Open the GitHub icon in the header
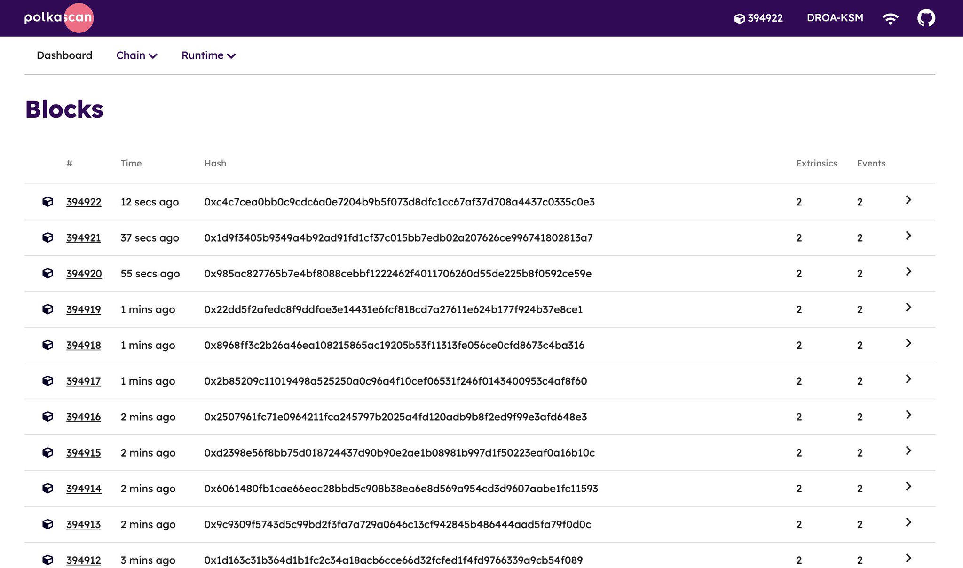This screenshot has height=568, width=963. (926, 18)
